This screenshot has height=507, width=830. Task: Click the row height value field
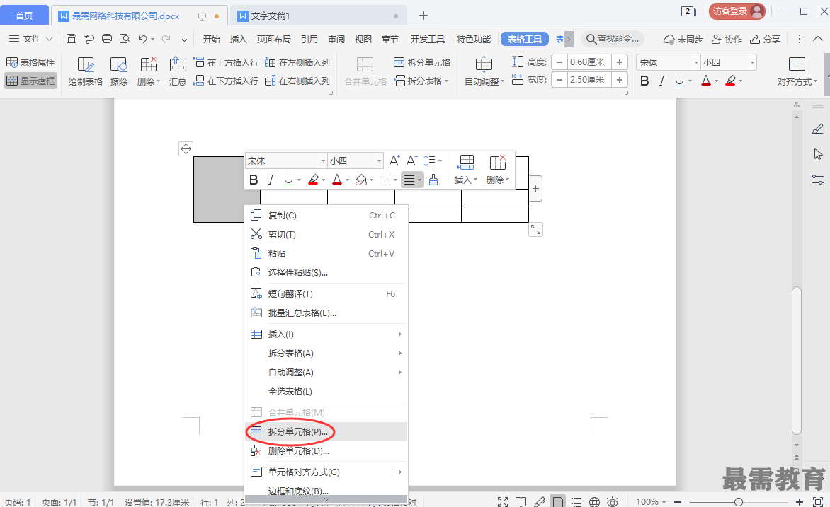click(589, 62)
